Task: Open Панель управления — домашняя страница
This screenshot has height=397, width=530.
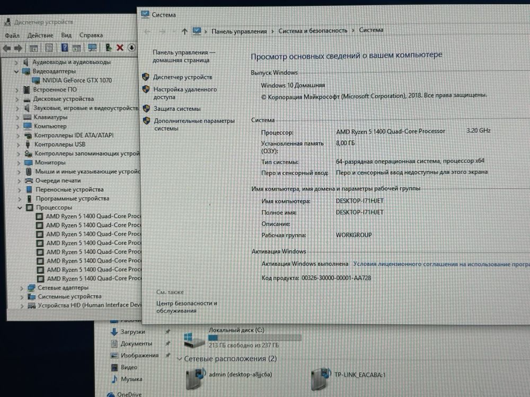Action: pos(183,57)
